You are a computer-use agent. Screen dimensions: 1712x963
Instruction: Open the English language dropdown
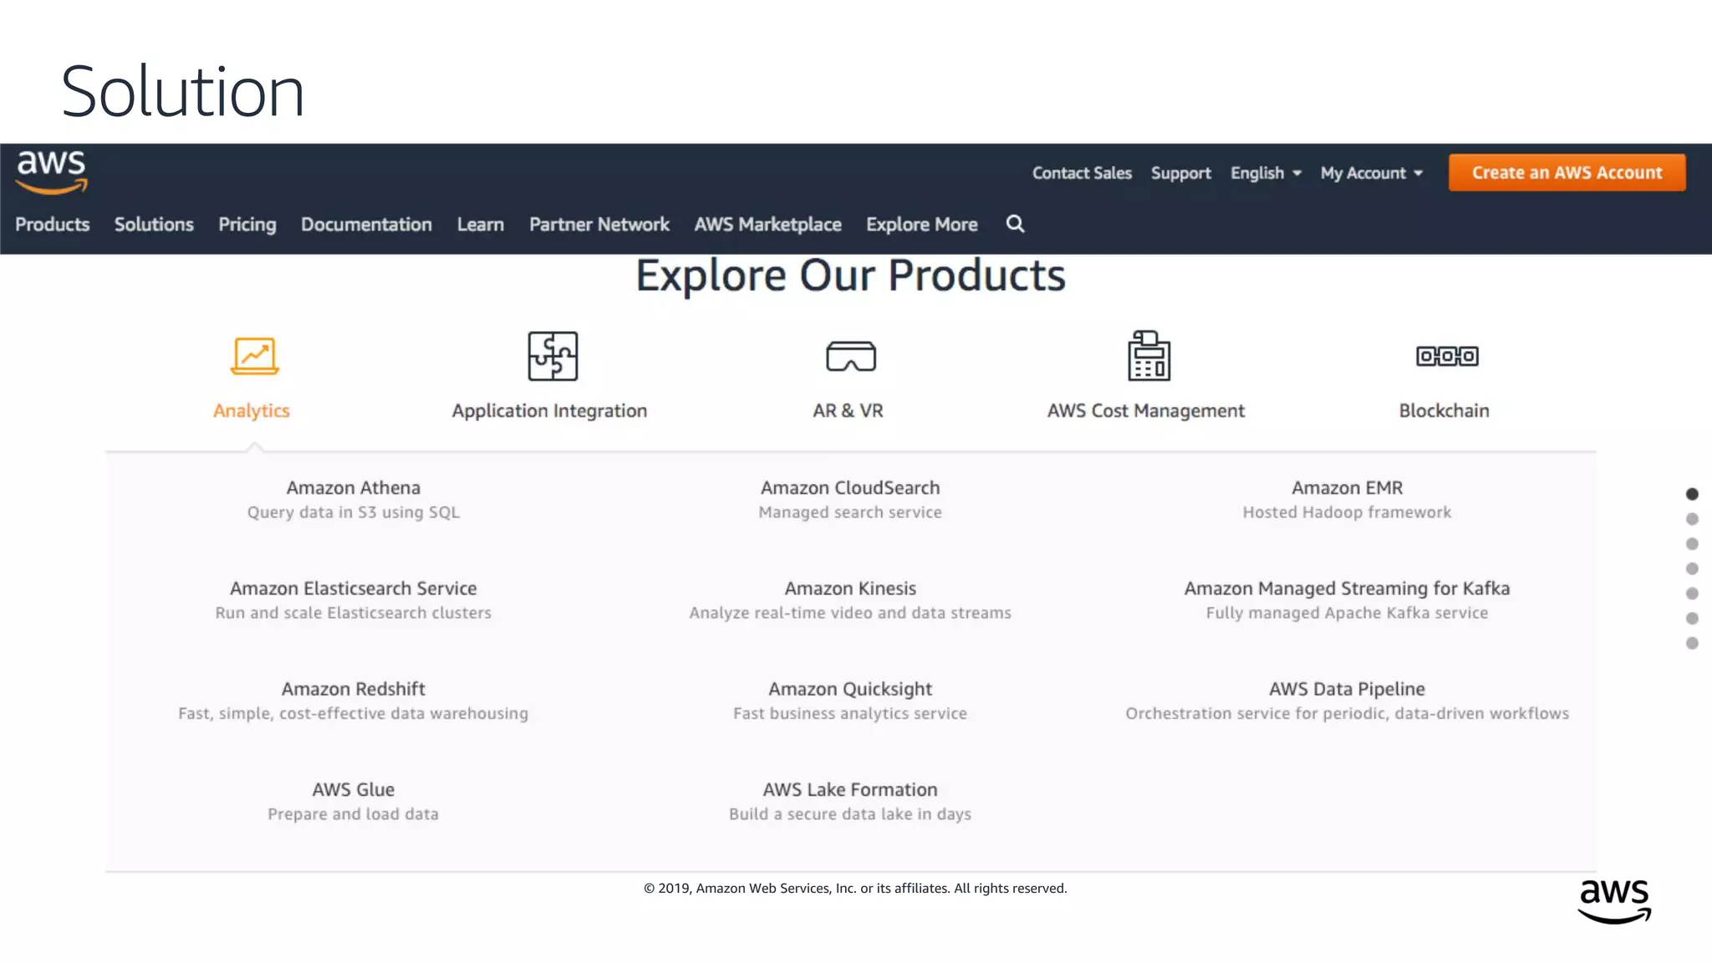1266,173
